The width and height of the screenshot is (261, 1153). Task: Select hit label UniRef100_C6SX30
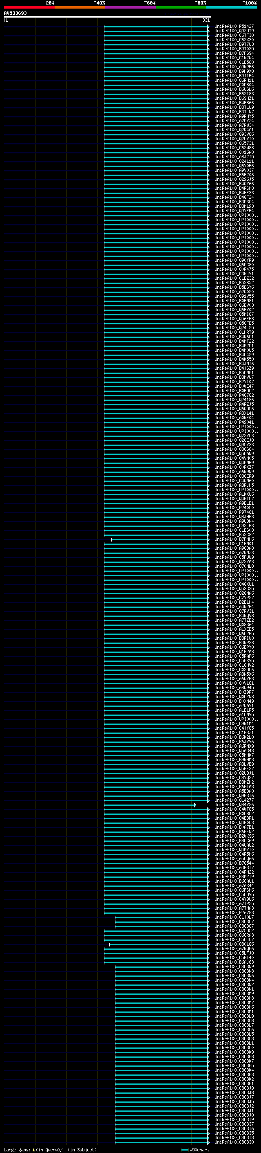pos(234,40)
